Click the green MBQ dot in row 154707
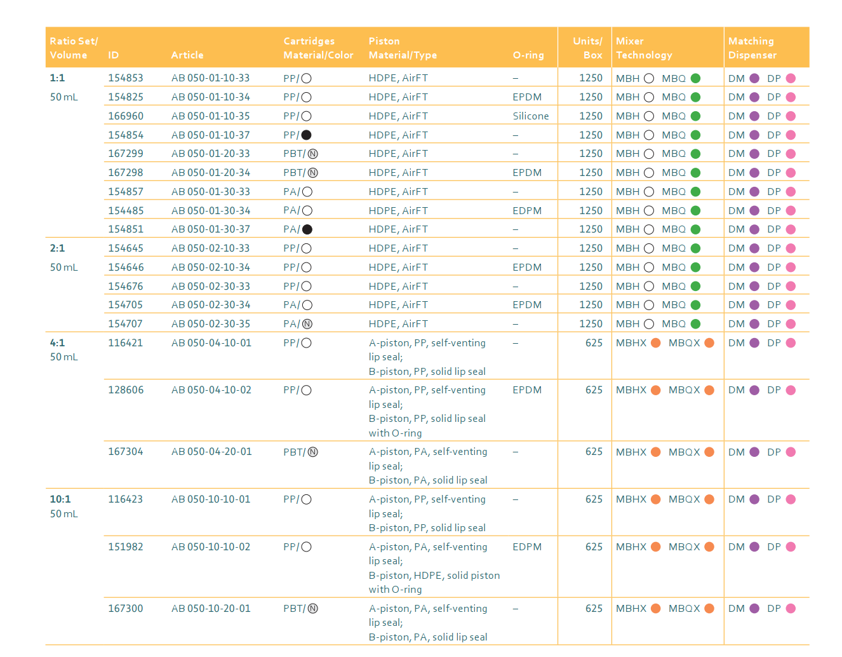842x657 pixels. tap(695, 324)
